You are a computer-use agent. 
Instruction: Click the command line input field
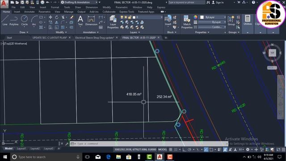click(149, 144)
